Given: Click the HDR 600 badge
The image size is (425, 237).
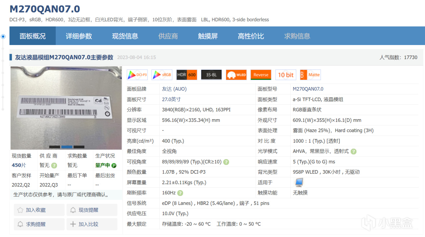Looking at the screenshot, I should point(187,75).
